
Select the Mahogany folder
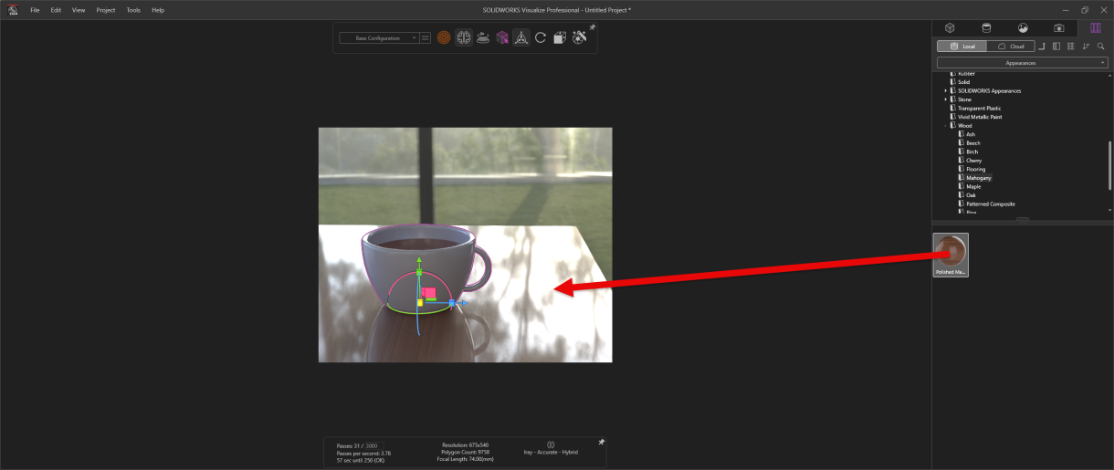tap(978, 178)
